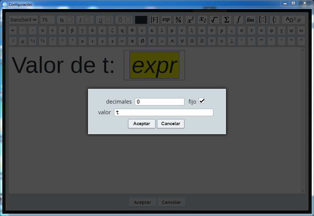The width and height of the screenshot is (314, 216).
Task: Open the SansSerif font dropdown
Action: click(23, 20)
